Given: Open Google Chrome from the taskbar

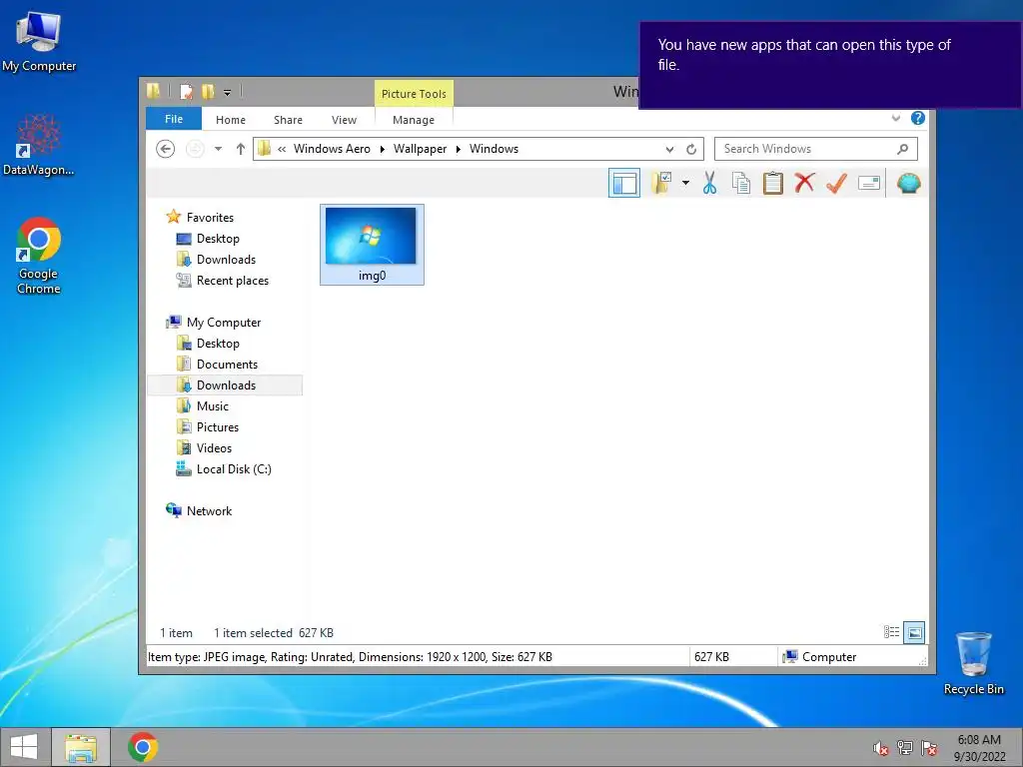Looking at the screenshot, I should point(143,747).
